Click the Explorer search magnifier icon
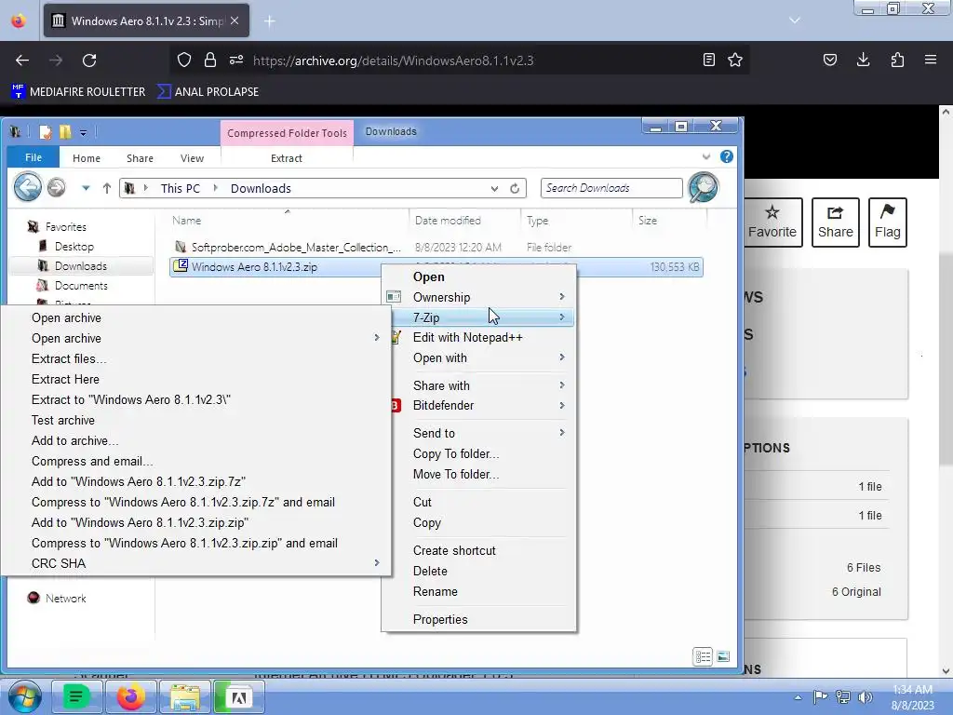This screenshot has width=953, height=715. 704,187
